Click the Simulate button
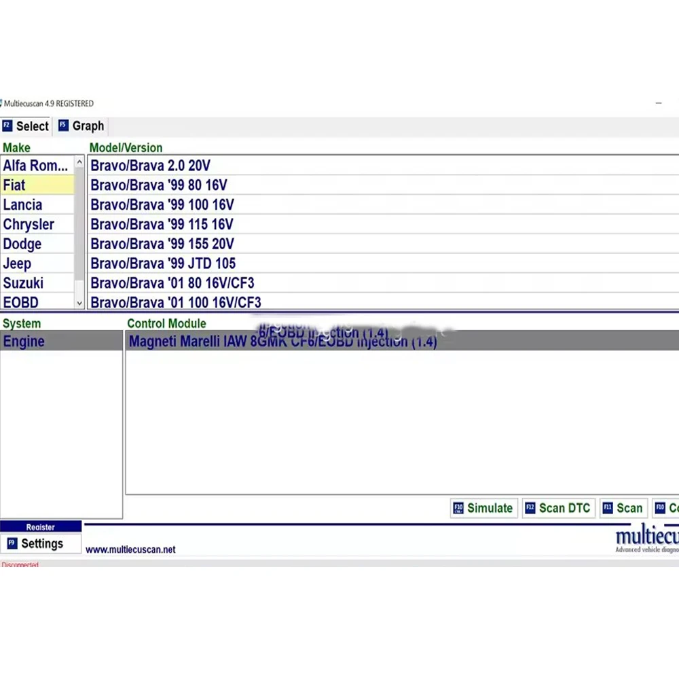The height and width of the screenshot is (679, 679). pos(483,507)
